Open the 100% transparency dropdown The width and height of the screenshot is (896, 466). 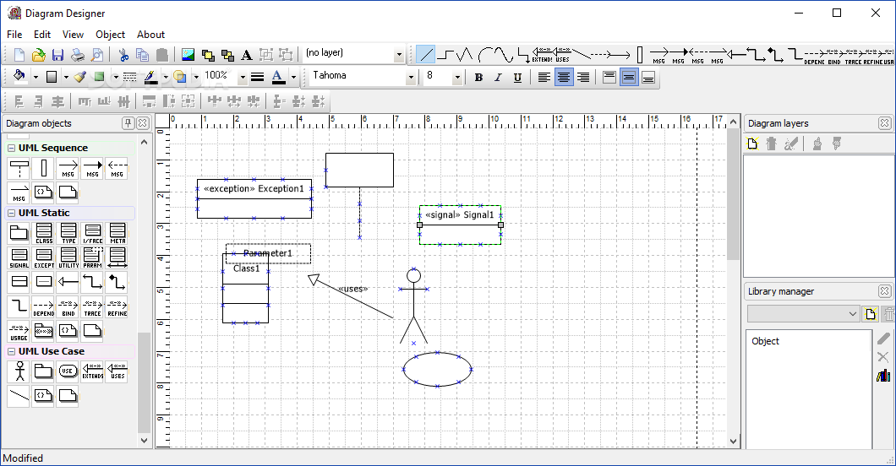point(243,77)
